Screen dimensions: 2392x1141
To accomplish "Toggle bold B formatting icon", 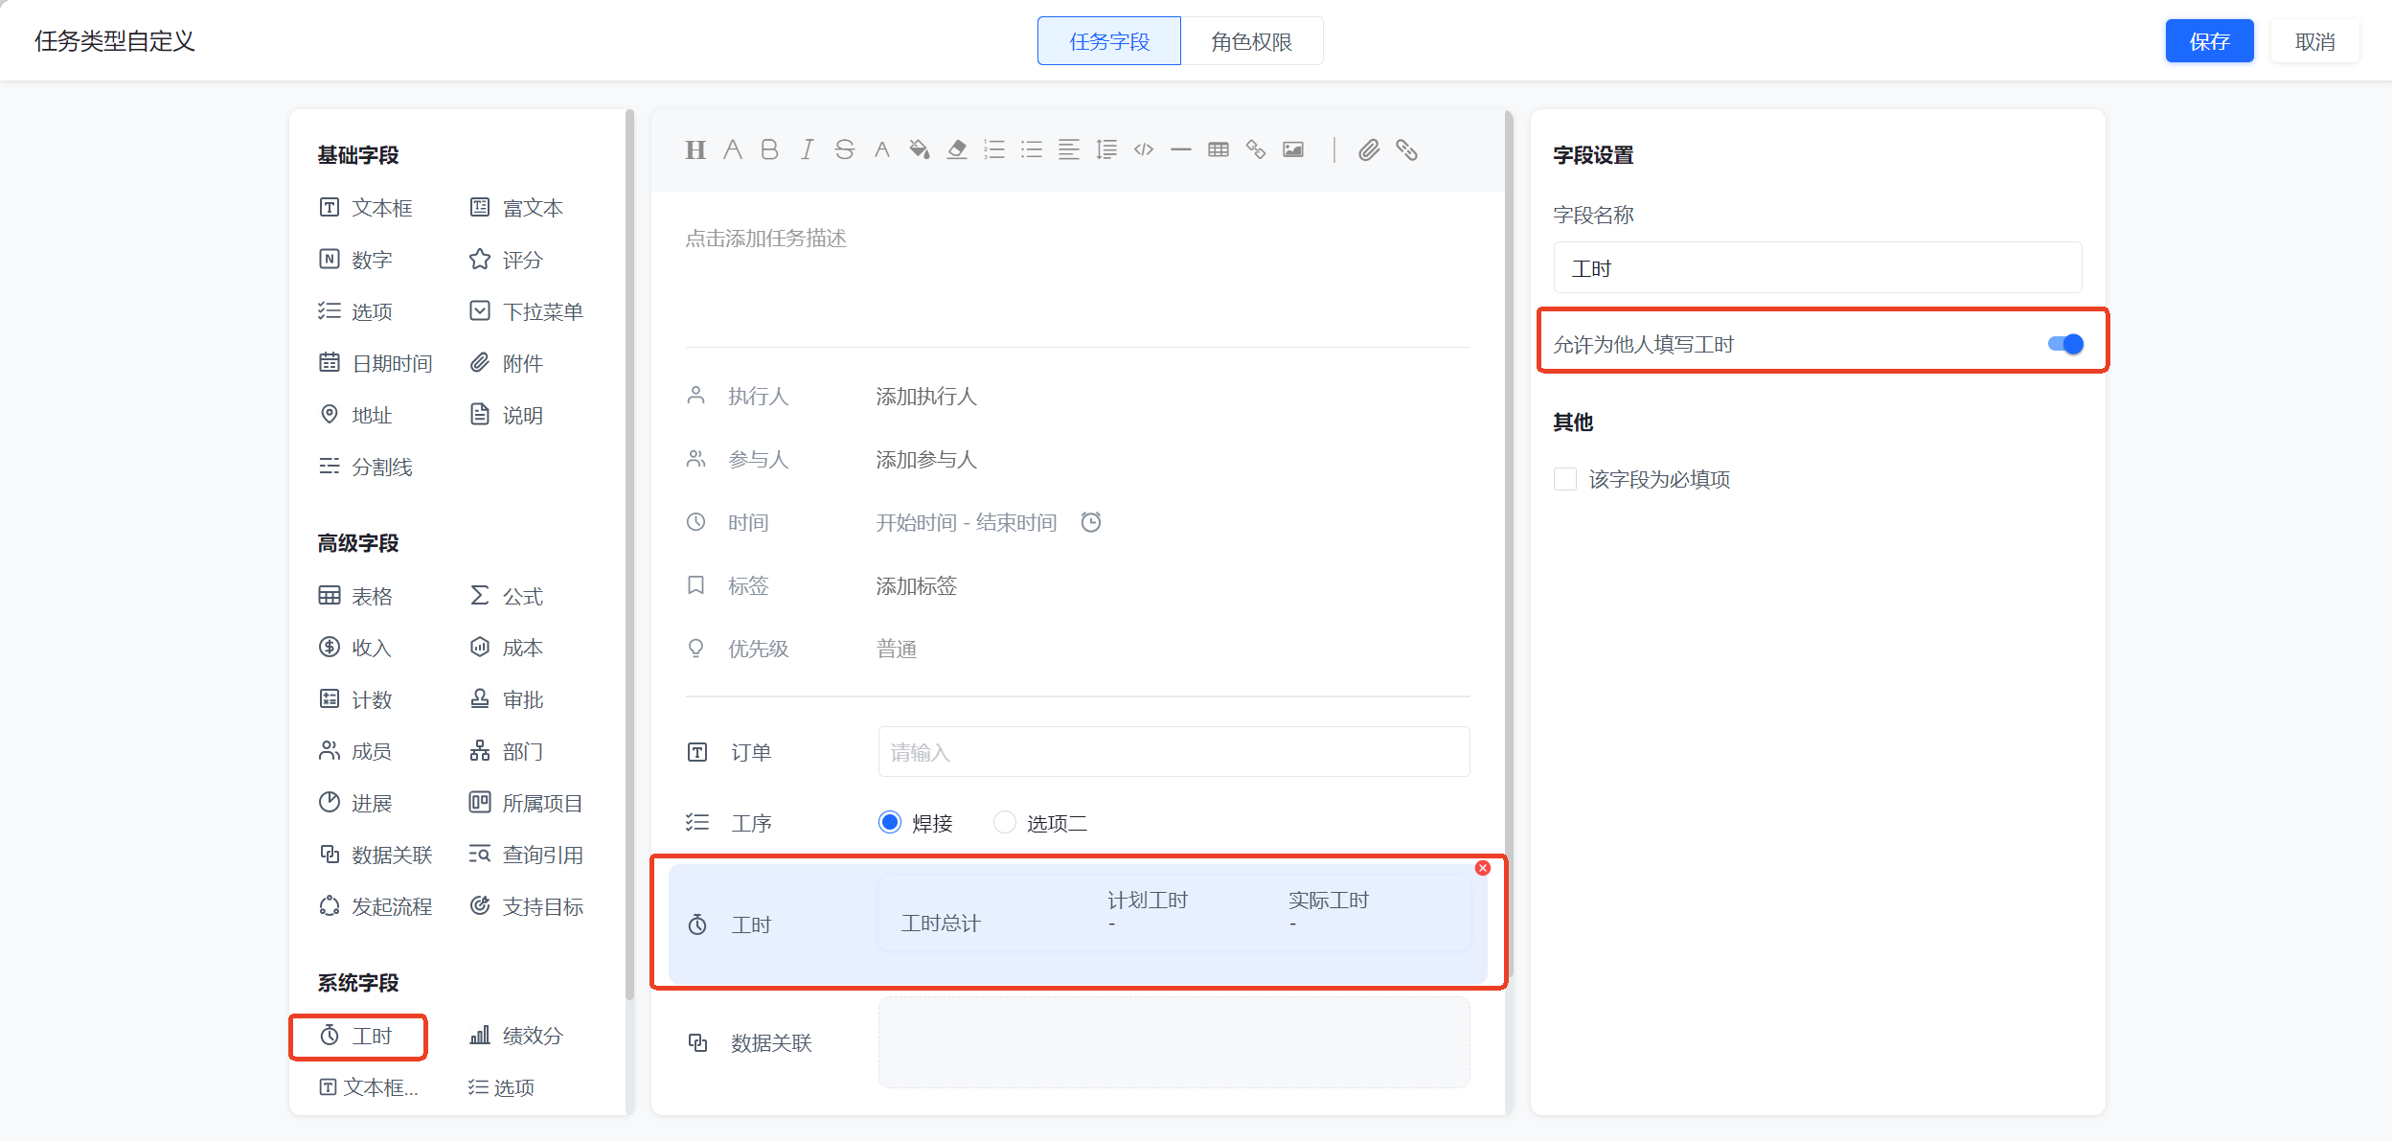I will point(769,149).
